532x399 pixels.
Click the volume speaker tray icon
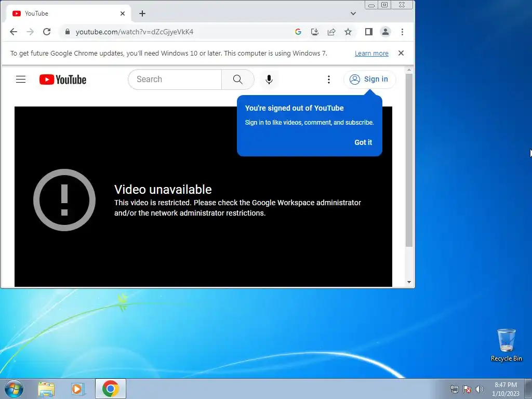point(480,389)
